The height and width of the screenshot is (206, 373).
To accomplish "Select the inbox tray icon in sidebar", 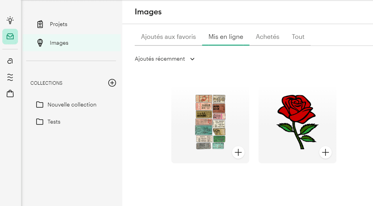I will point(10,37).
